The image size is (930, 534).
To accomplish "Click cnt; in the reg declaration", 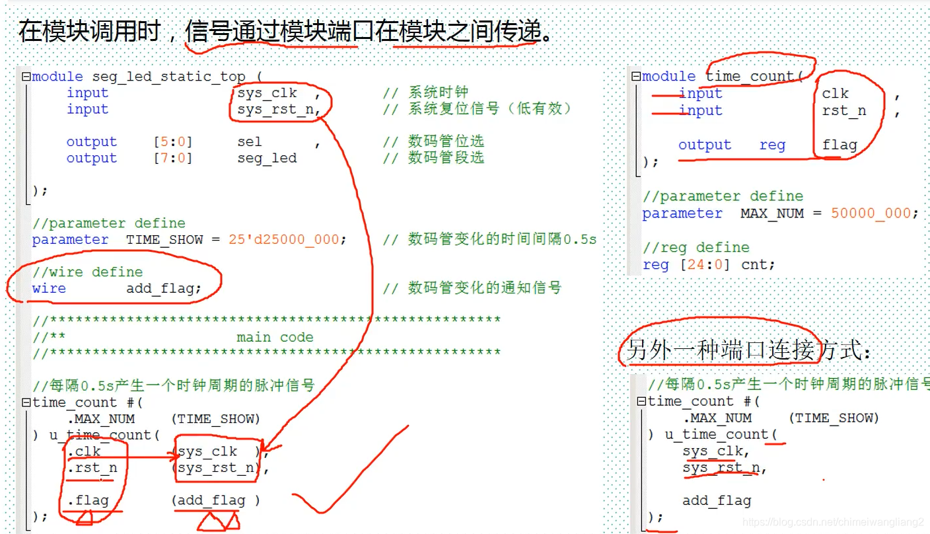I will pyautogui.click(x=758, y=265).
